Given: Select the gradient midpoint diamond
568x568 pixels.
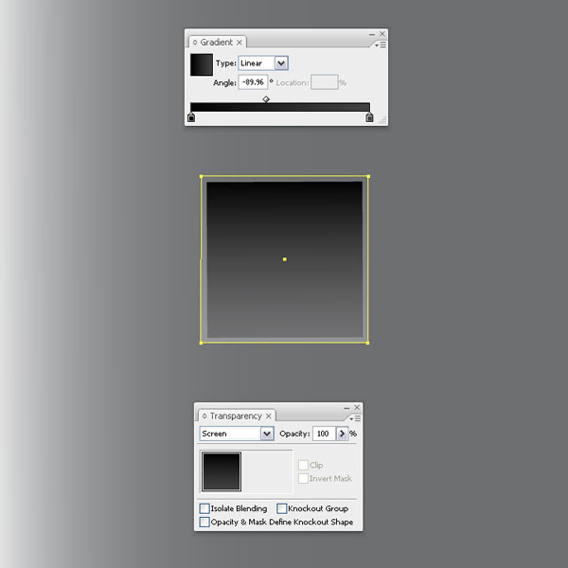Looking at the screenshot, I should click(x=266, y=98).
